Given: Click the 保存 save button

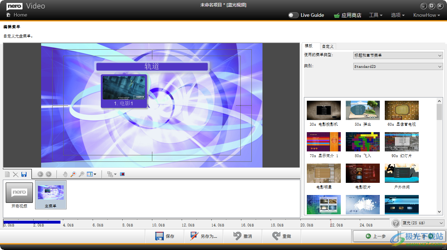Looking at the screenshot, I should tap(164, 236).
